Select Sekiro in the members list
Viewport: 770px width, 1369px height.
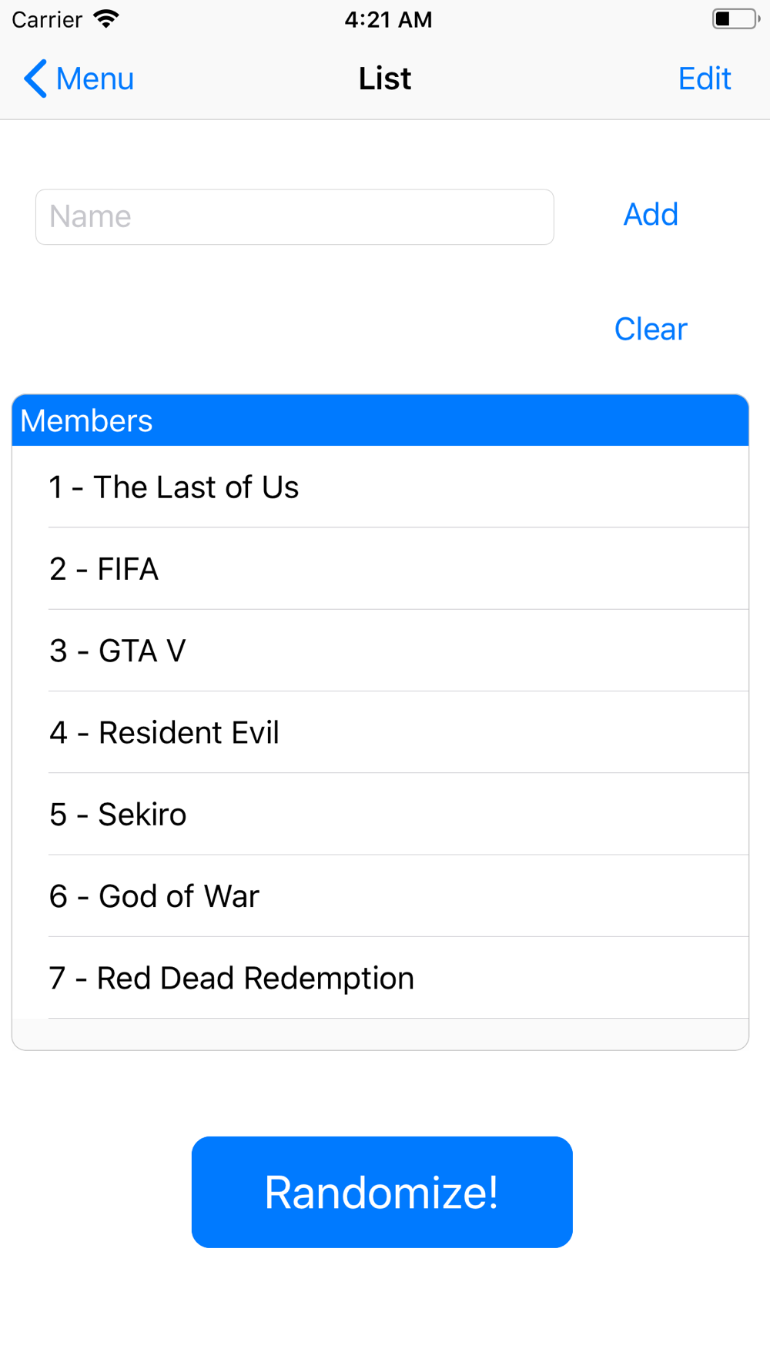pos(380,815)
